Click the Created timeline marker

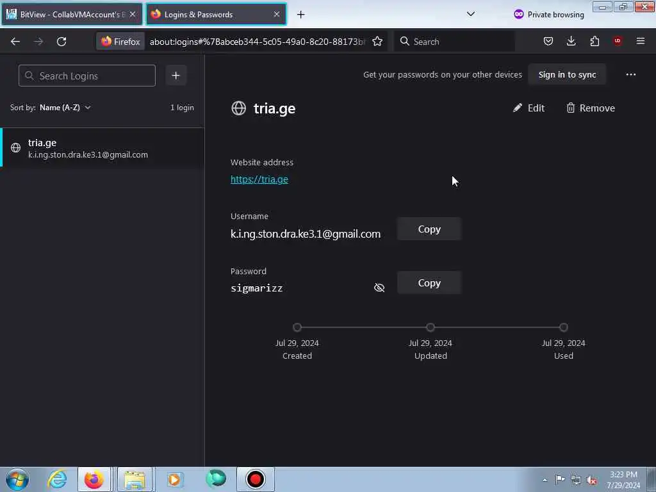click(297, 327)
